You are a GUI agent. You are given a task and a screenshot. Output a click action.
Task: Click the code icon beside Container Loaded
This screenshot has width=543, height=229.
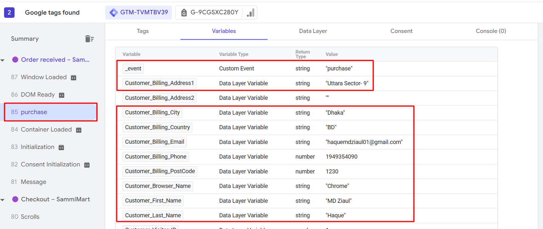pos(79,130)
